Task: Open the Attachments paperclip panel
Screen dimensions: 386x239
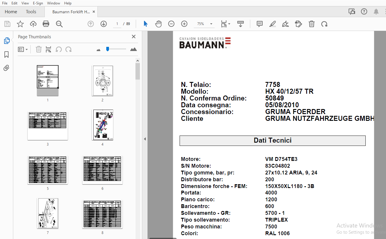Action: click(x=6, y=68)
